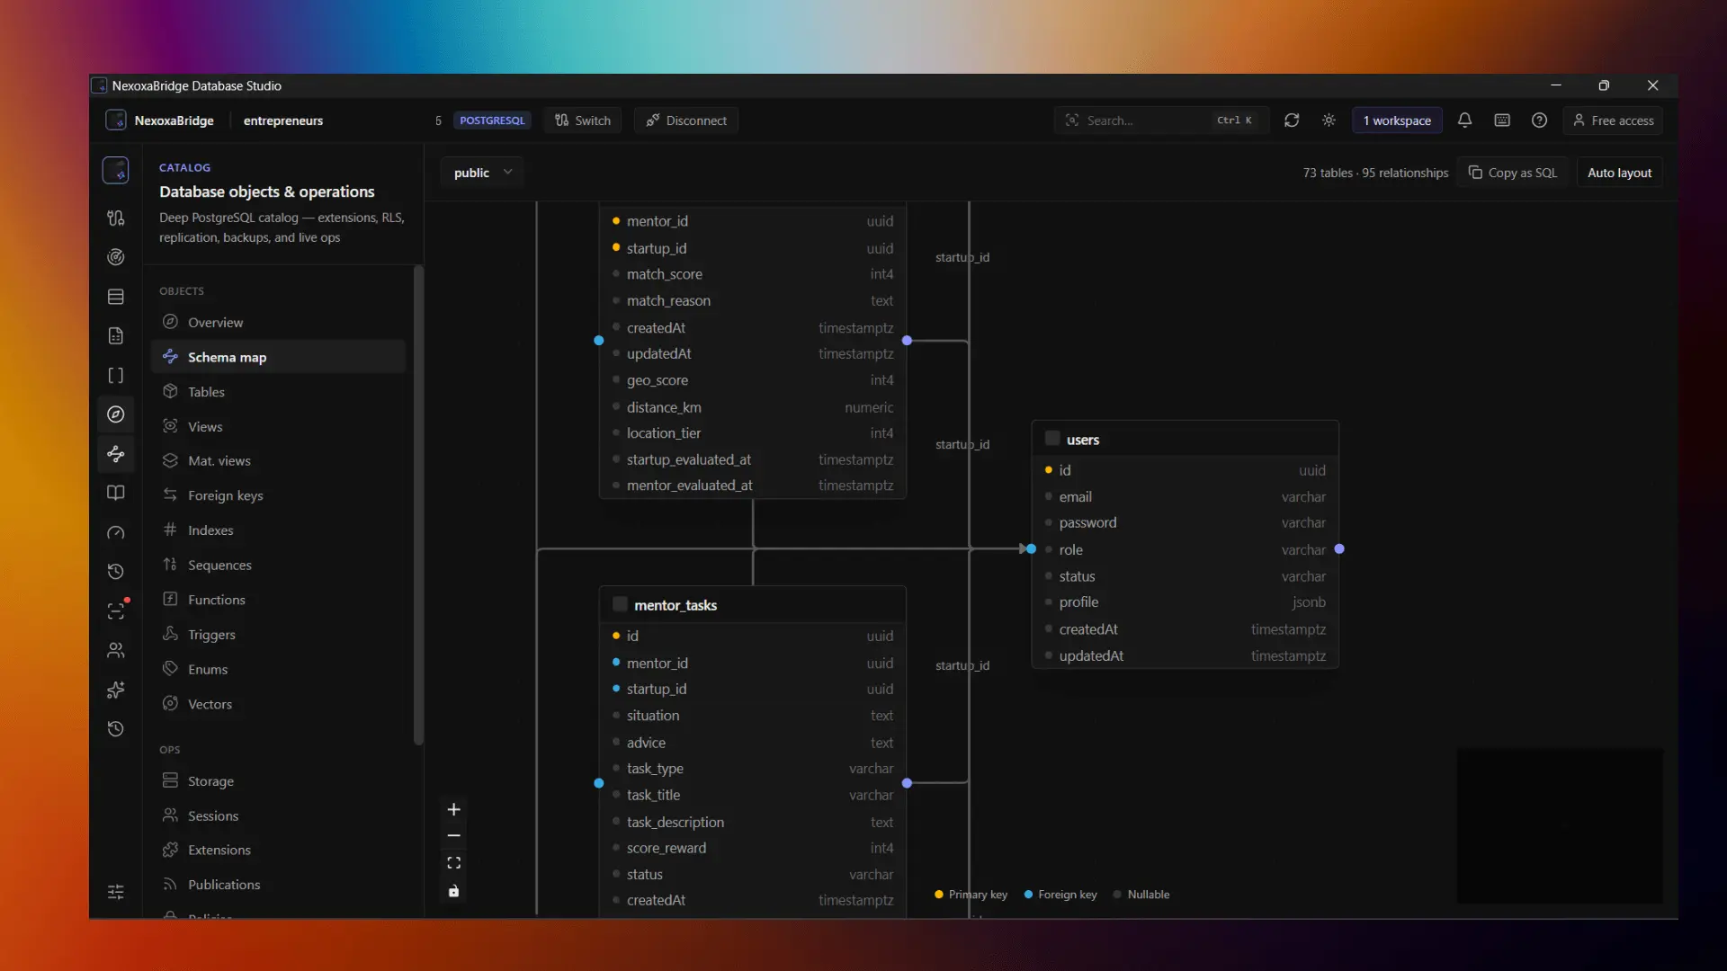Open Vectors in the catalog list
Image resolution: width=1727 pixels, height=971 pixels.
(x=279, y=704)
